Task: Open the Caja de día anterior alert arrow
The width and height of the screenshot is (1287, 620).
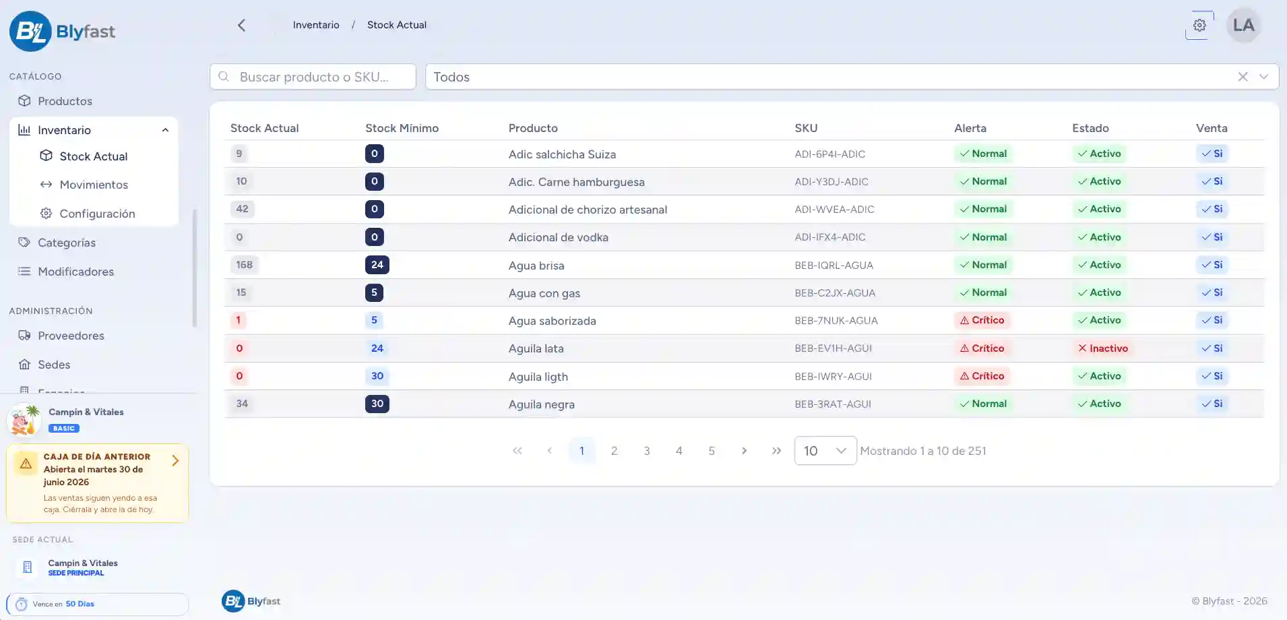Action: (175, 461)
